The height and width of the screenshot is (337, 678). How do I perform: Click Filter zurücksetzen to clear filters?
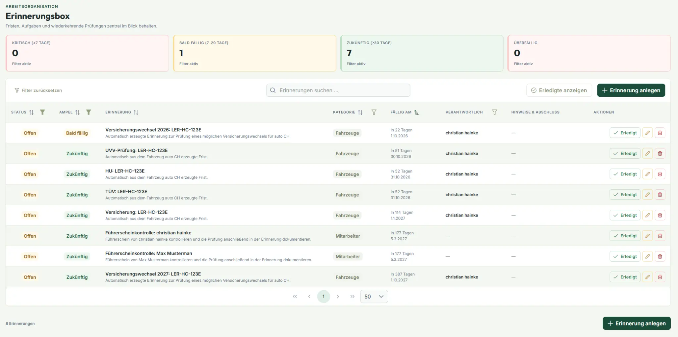[x=38, y=90]
